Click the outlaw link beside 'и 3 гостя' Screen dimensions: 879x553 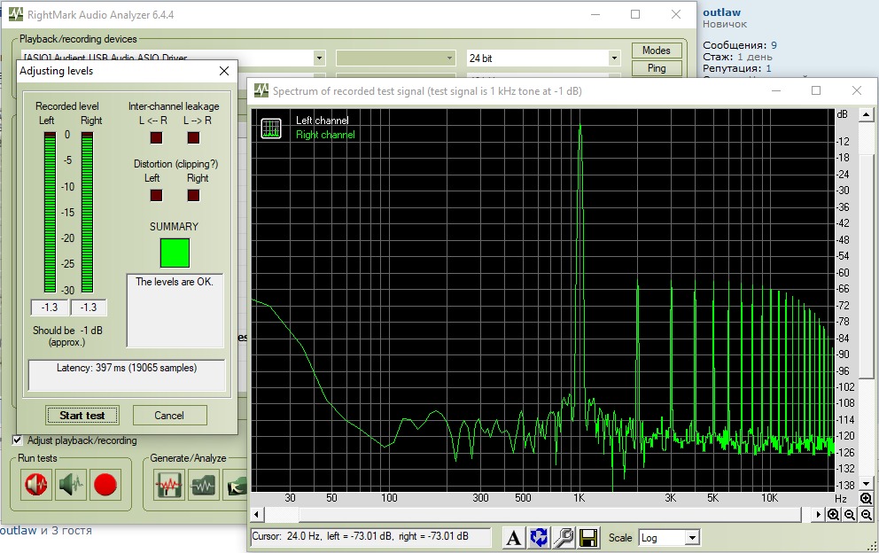pyautogui.click(x=19, y=530)
